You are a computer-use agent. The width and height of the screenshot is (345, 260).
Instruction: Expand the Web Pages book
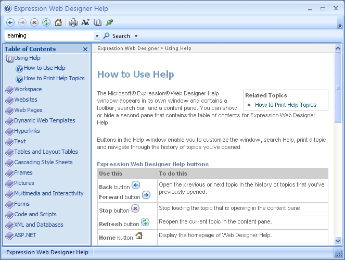point(29,110)
